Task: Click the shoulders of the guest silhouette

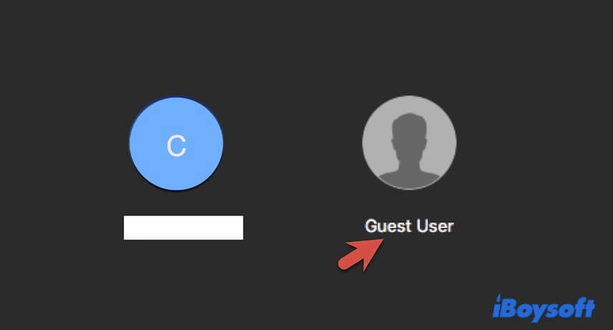Action: click(x=409, y=179)
